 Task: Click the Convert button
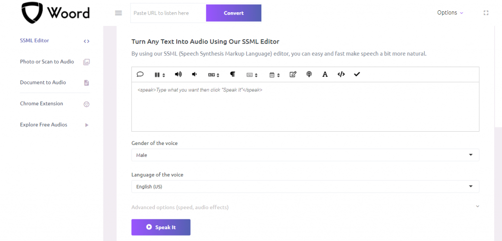(x=234, y=13)
